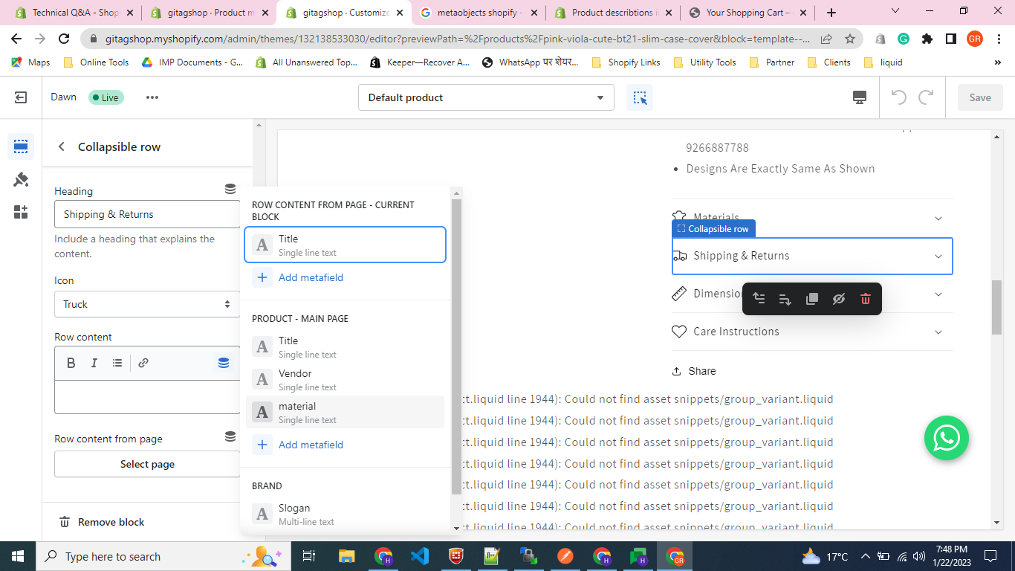Click Share link on product page
This screenshot has height=571, width=1015.
point(694,371)
